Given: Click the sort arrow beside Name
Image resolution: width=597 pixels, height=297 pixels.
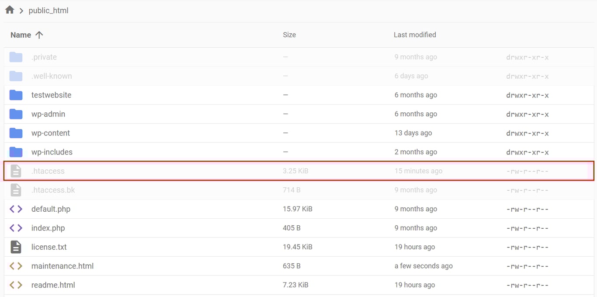Looking at the screenshot, I should point(39,35).
